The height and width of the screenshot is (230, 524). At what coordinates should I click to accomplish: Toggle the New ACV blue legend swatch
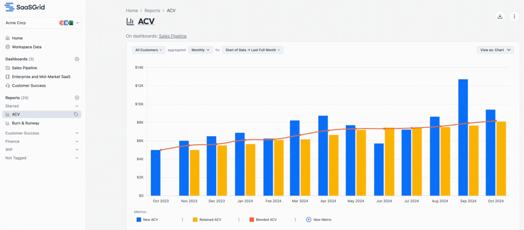pyautogui.click(x=139, y=220)
